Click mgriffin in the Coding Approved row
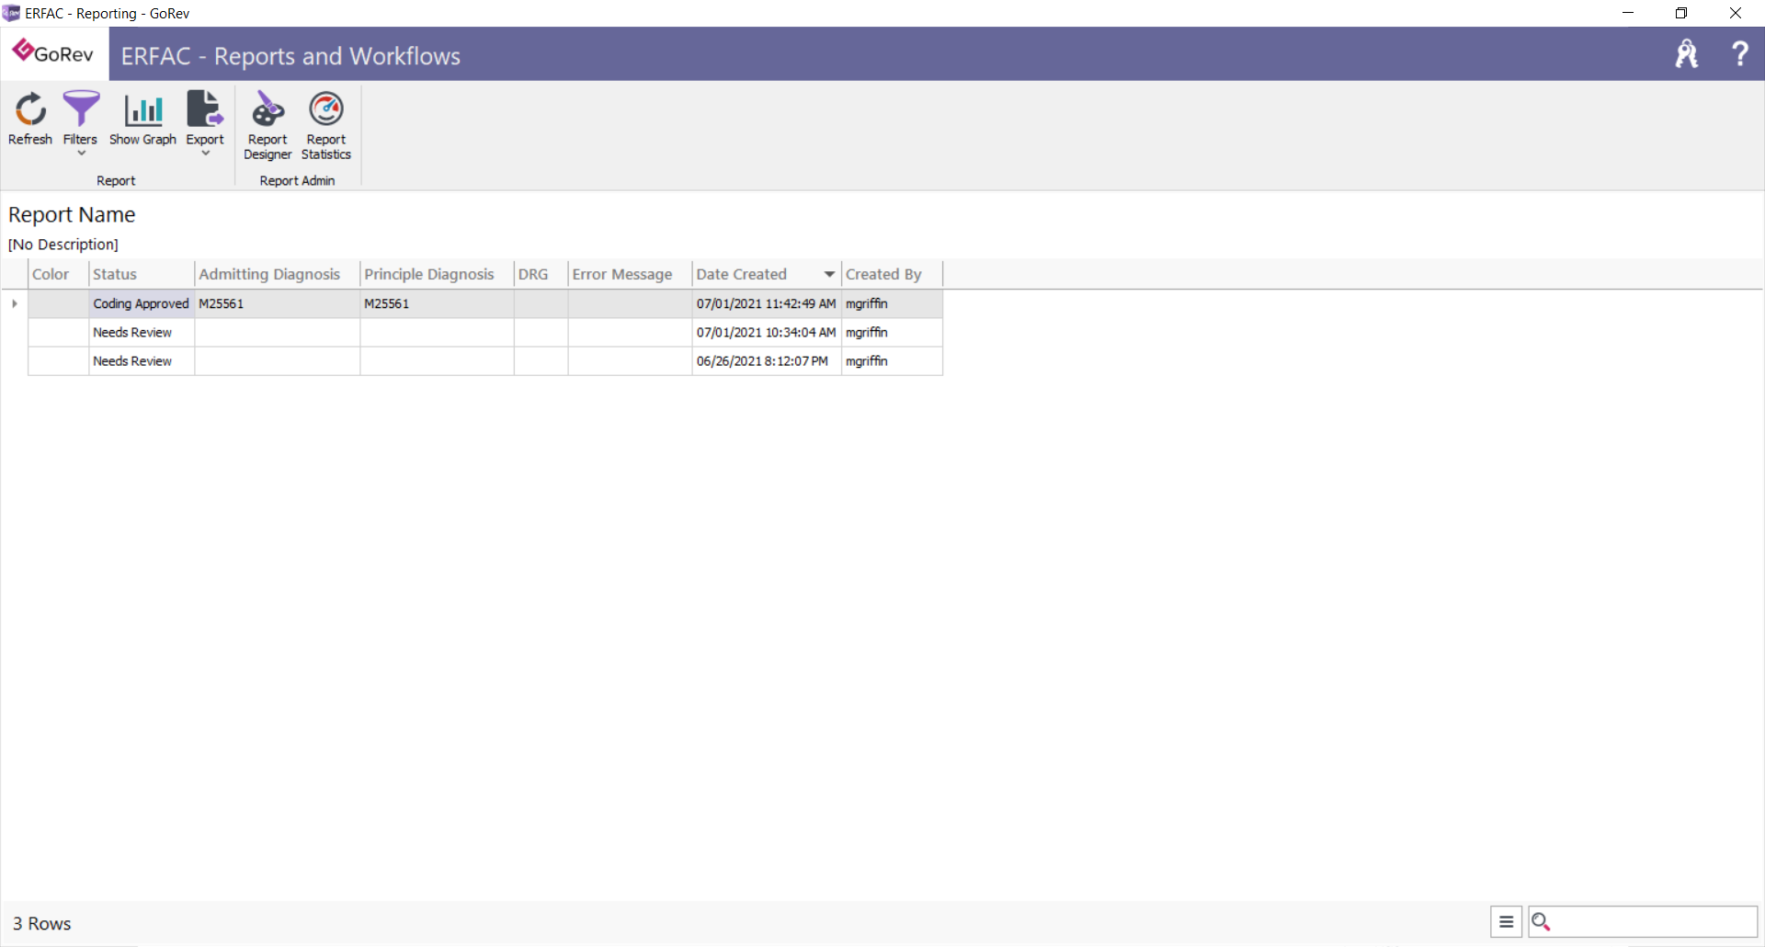The width and height of the screenshot is (1765, 947). coord(867,303)
